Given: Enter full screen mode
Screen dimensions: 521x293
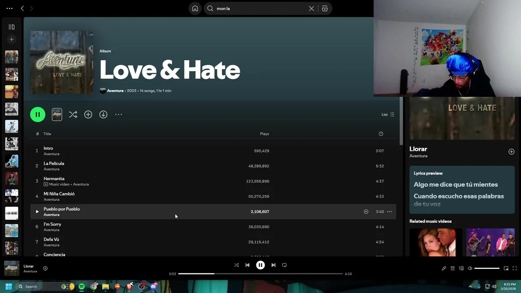Looking at the screenshot, I should click(514, 268).
